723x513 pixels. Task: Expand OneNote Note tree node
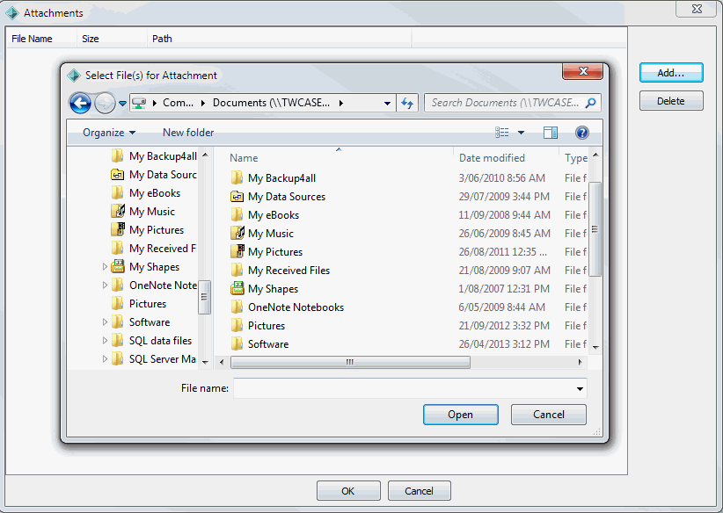(x=105, y=285)
